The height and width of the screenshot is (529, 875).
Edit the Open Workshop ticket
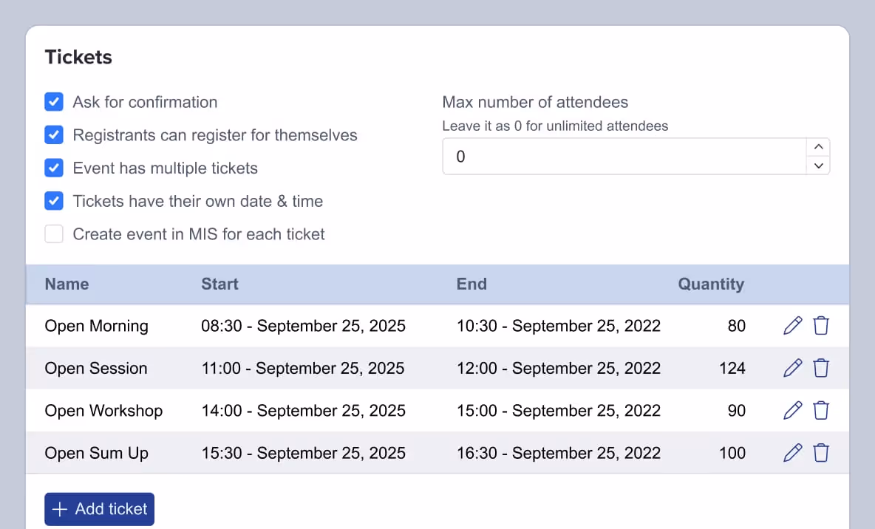(792, 411)
